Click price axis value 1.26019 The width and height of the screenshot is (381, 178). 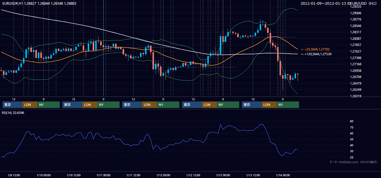point(356,96)
